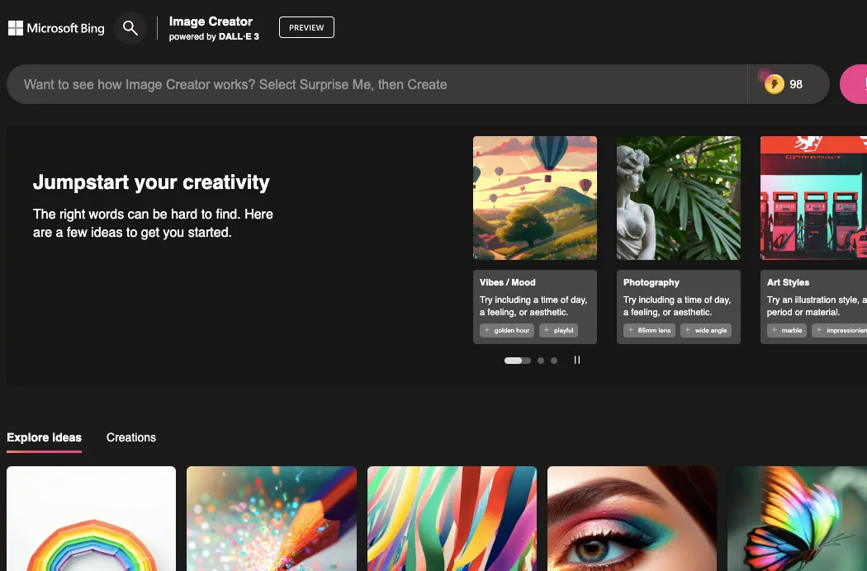Viewport: 867px width, 571px height.
Task: Add the playful tag
Action: (x=558, y=330)
